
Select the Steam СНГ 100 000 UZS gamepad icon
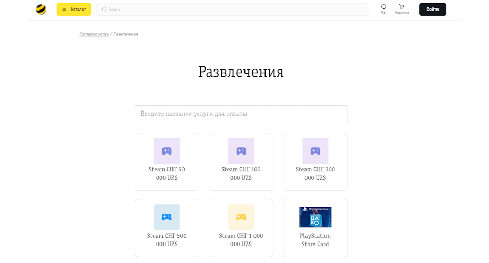[241, 151]
